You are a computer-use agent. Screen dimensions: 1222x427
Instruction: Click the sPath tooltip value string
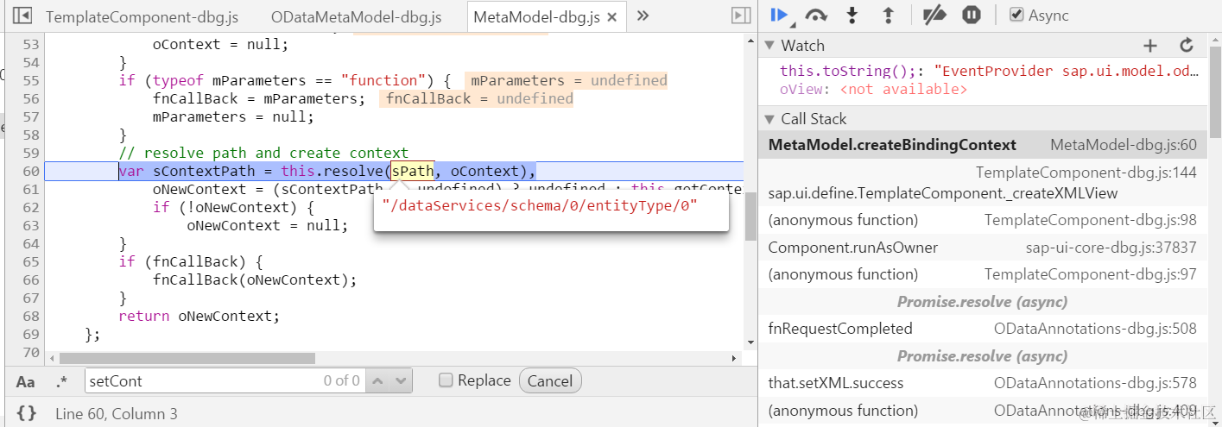(540, 204)
